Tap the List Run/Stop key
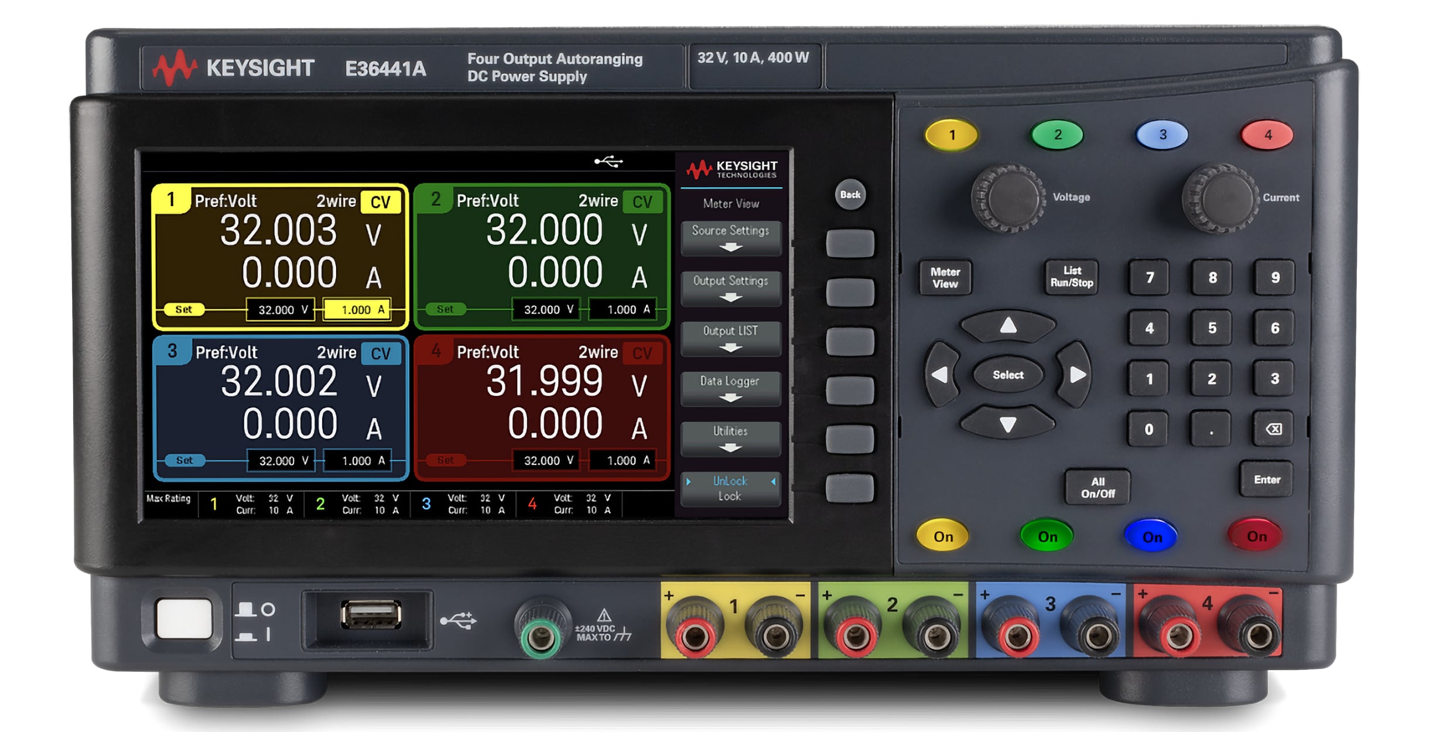The height and width of the screenshot is (732, 1429). pyautogui.click(x=1072, y=277)
